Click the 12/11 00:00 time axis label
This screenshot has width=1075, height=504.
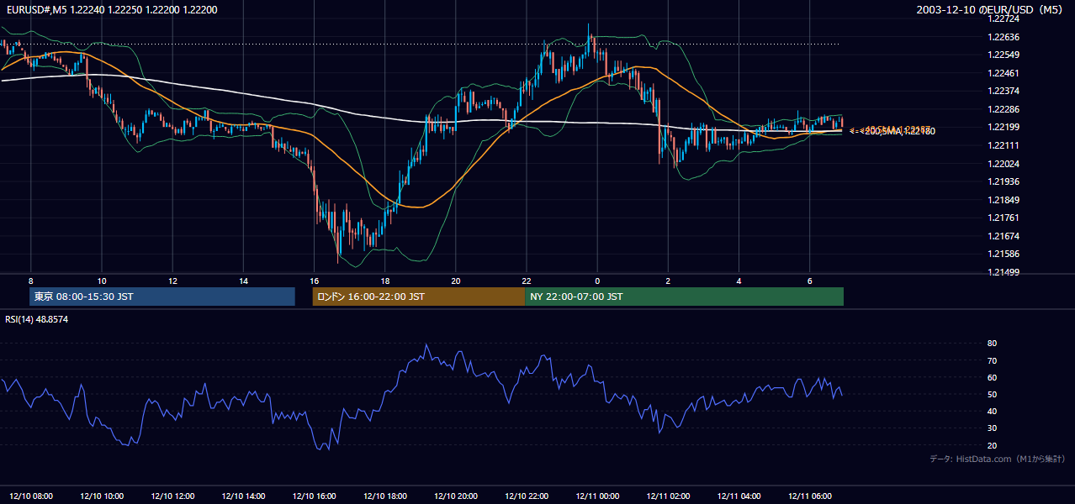click(x=597, y=496)
